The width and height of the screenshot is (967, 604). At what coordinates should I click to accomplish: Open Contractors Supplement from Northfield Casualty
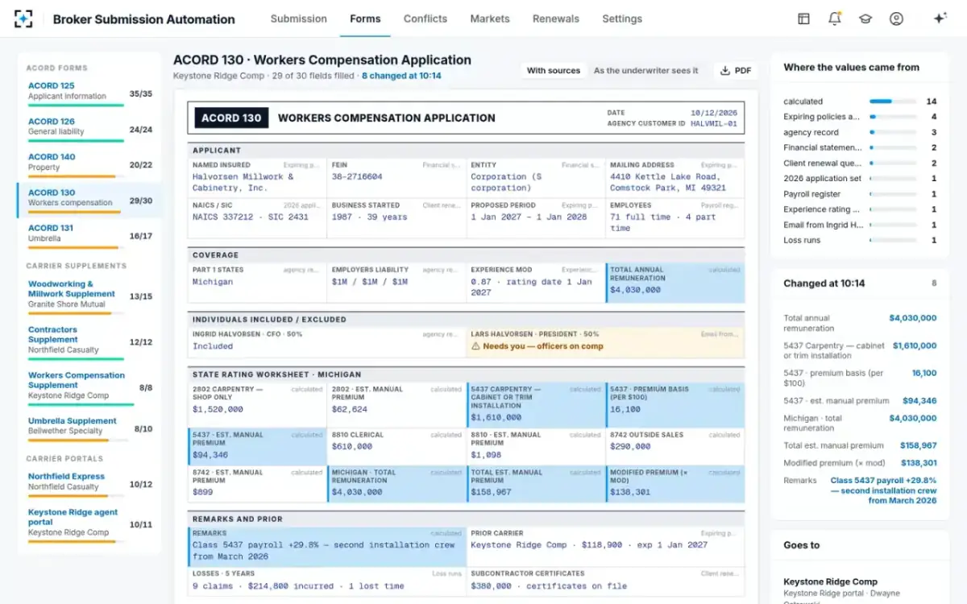coord(89,341)
